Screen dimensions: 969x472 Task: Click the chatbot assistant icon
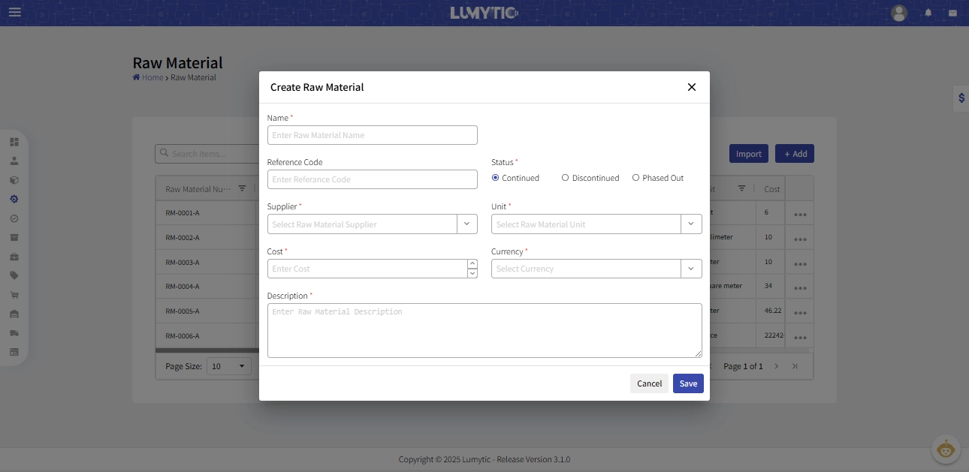946,449
